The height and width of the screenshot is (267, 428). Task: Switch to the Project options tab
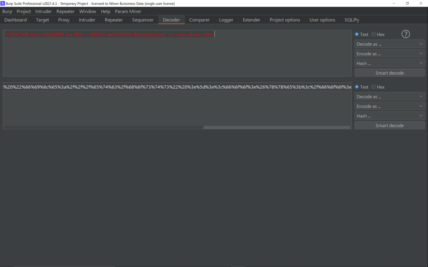pos(285,20)
